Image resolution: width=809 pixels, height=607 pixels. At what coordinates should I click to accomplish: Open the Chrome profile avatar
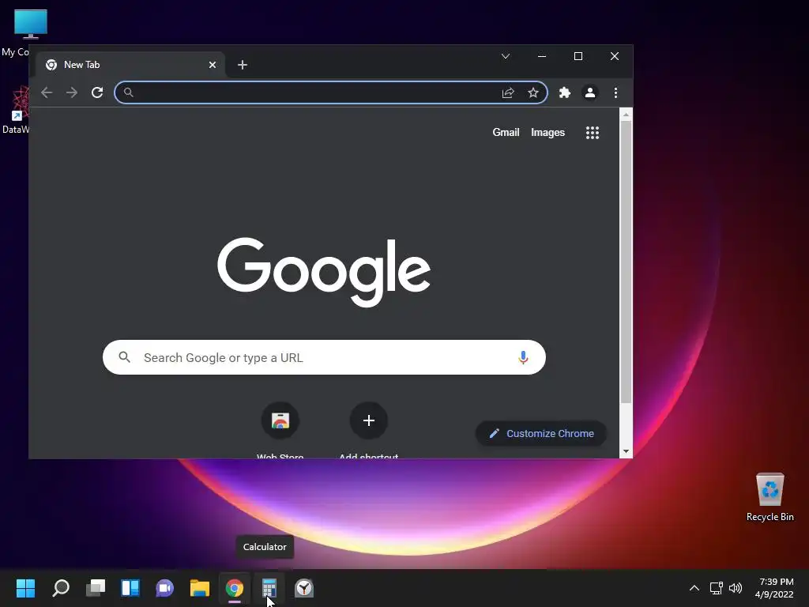[589, 93]
